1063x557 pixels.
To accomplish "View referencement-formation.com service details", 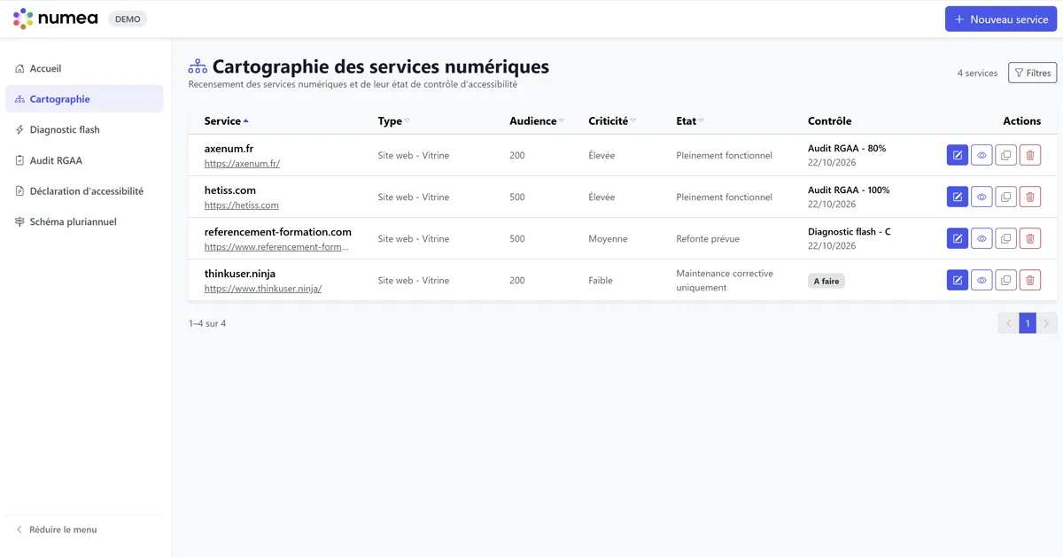I will click(x=982, y=238).
